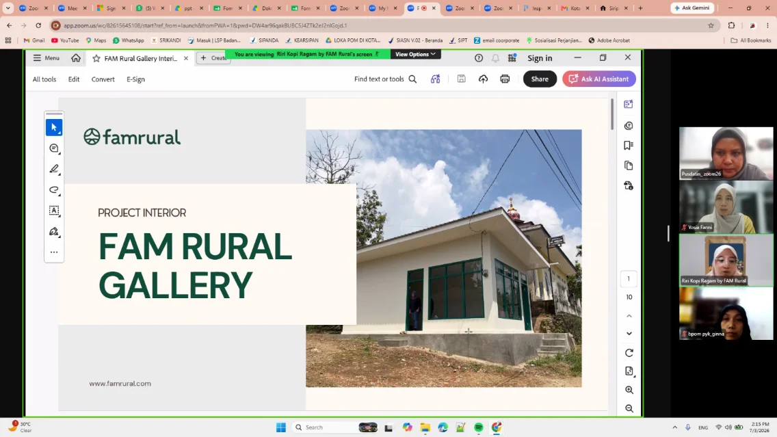Open the Comments panel icon in right sidebar

click(x=629, y=126)
